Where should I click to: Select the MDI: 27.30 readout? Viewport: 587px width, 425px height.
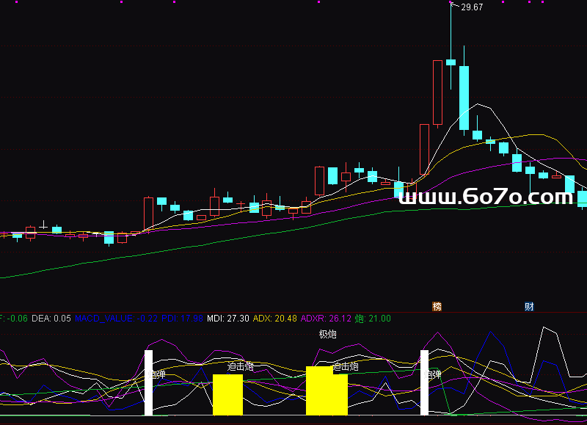227,319
